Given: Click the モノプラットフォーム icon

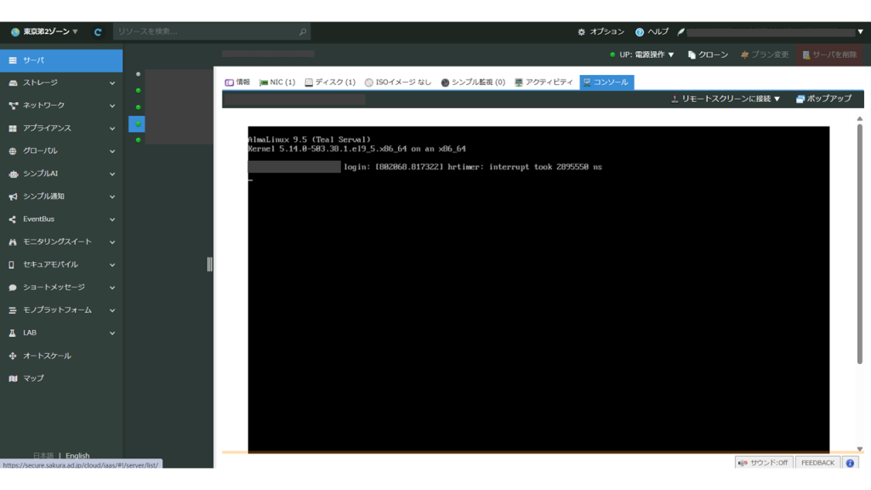Looking at the screenshot, I should [13, 311].
